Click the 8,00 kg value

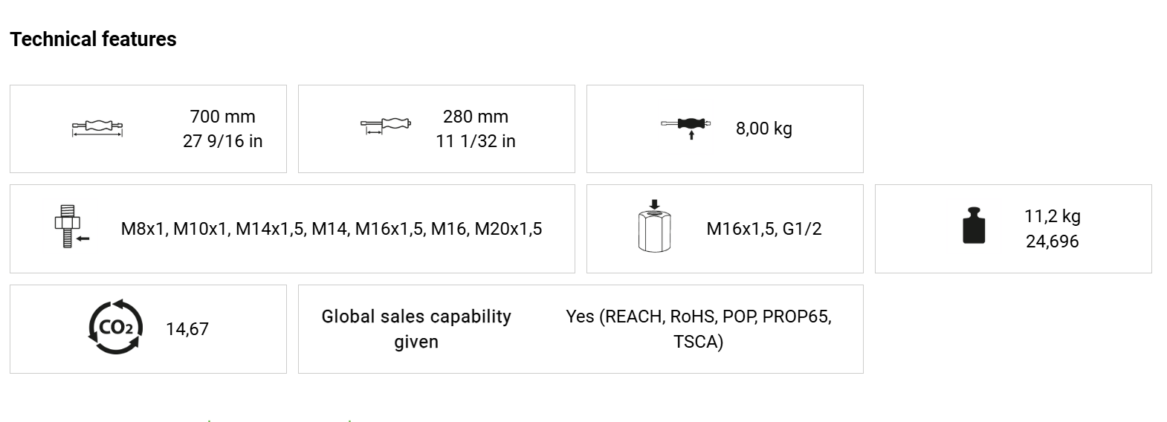coord(763,129)
